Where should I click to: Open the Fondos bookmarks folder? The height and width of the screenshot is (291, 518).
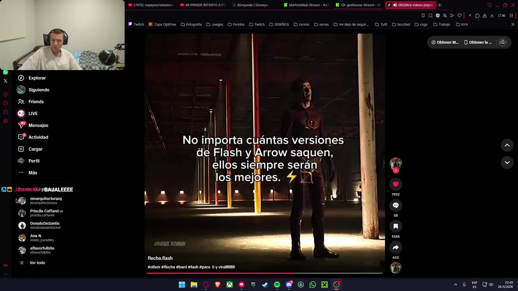(236, 24)
